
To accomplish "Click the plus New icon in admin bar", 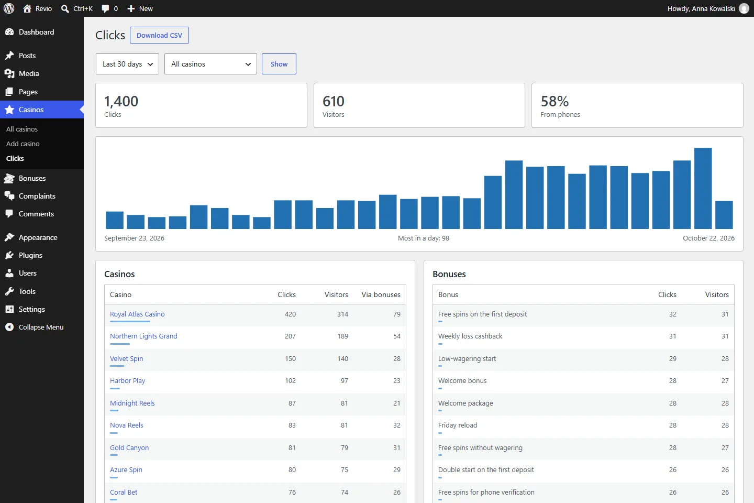I will pyautogui.click(x=131, y=8).
